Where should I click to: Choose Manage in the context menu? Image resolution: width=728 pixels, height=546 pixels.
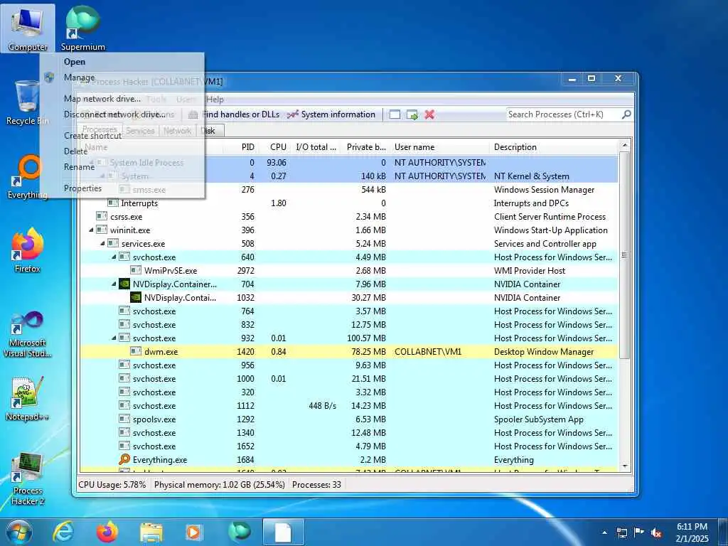pyautogui.click(x=122, y=77)
